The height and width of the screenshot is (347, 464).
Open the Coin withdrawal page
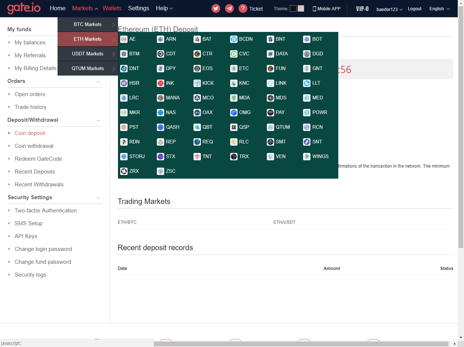pos(34,146)
